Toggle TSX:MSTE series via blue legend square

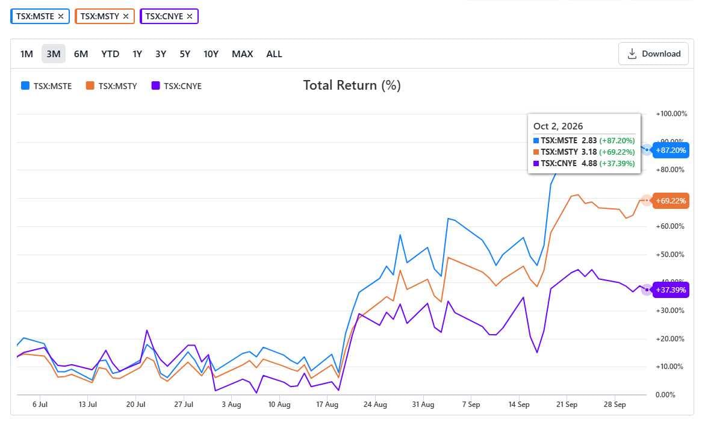[x=25, y=85]
